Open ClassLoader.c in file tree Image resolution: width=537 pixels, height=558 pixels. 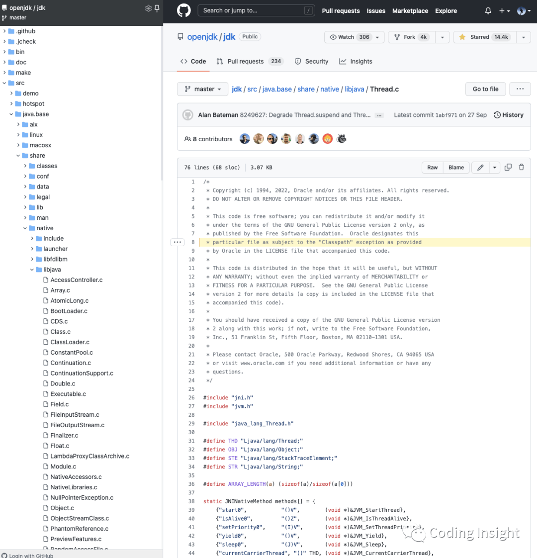(70, 342)
